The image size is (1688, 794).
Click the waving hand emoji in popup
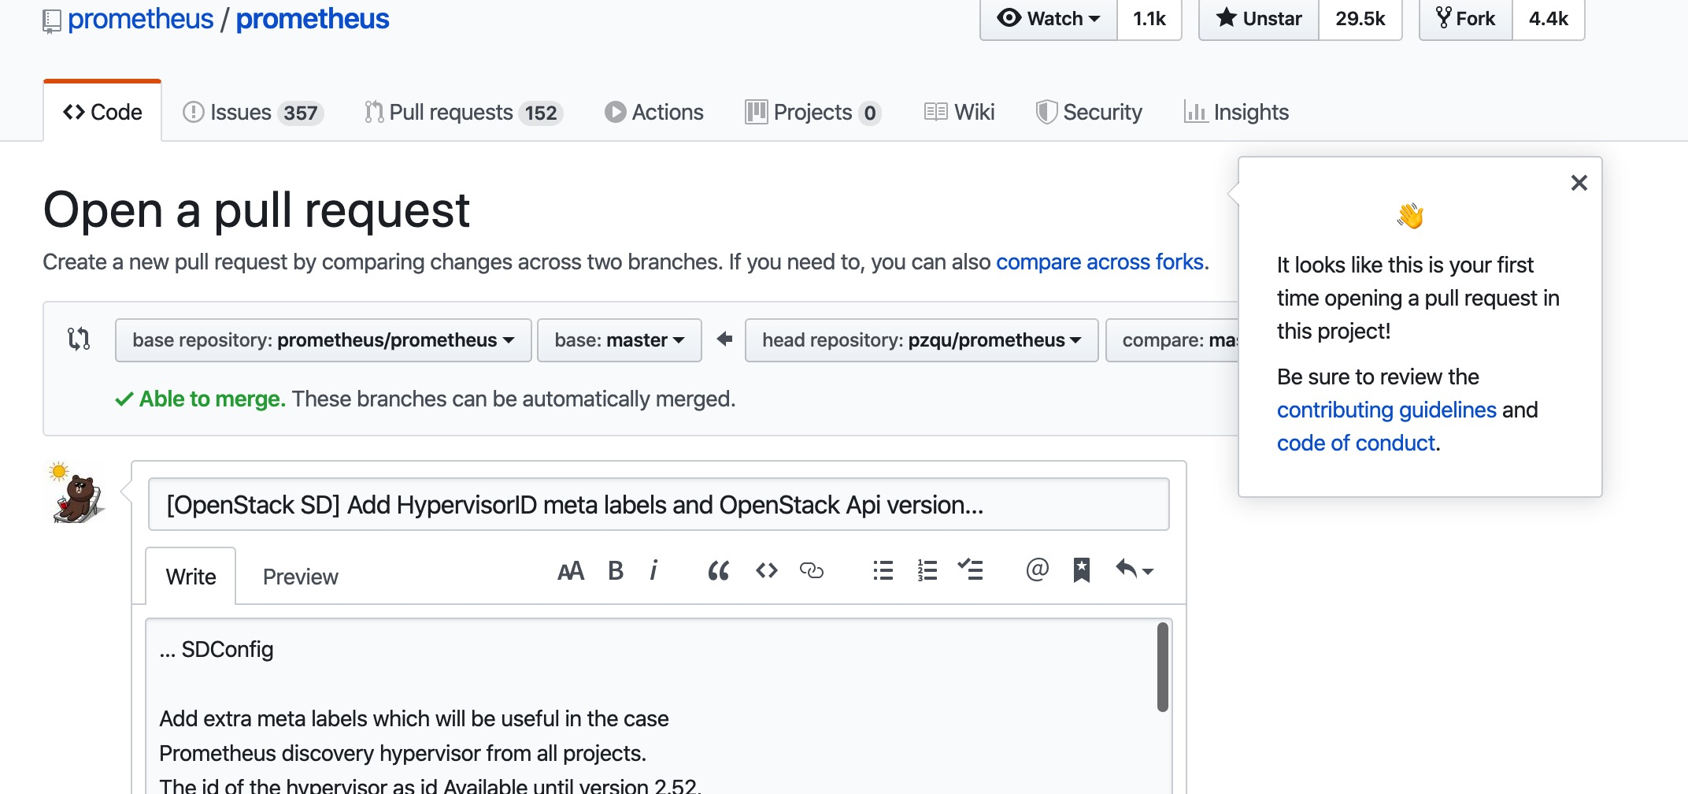(x=1410, y=216)
